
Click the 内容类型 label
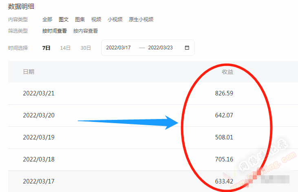[x=18, y=20]
